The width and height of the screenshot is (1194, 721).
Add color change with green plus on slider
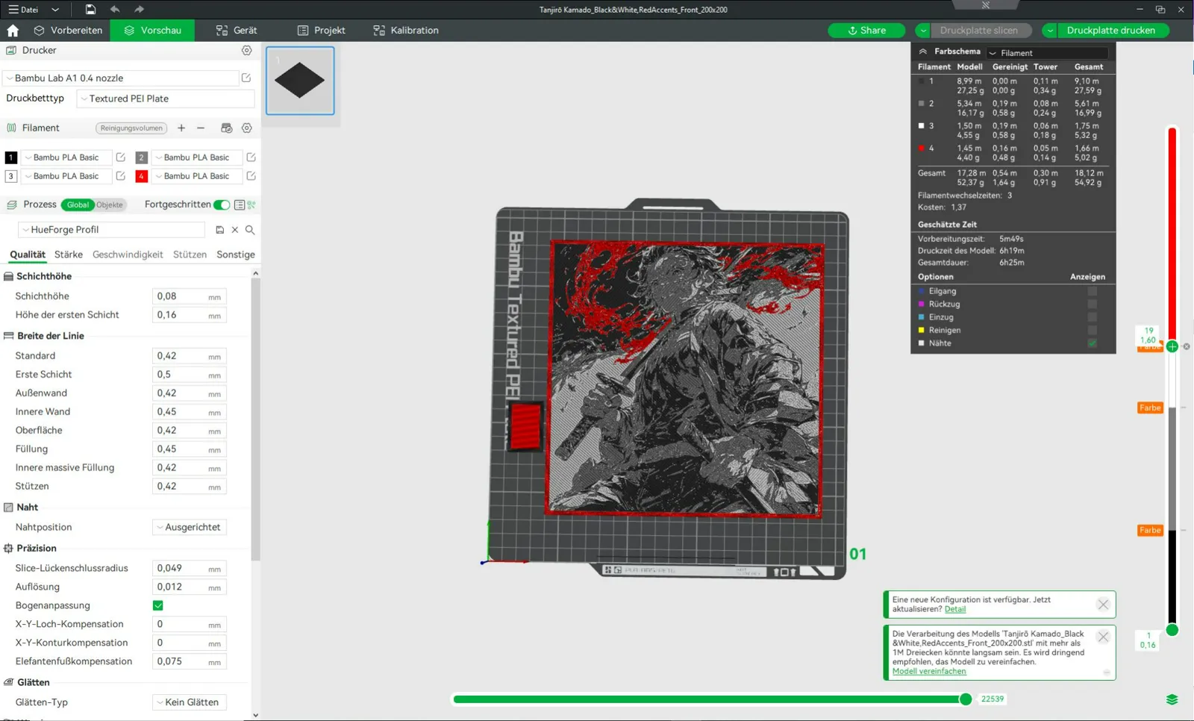click(x=1172, y=346)
